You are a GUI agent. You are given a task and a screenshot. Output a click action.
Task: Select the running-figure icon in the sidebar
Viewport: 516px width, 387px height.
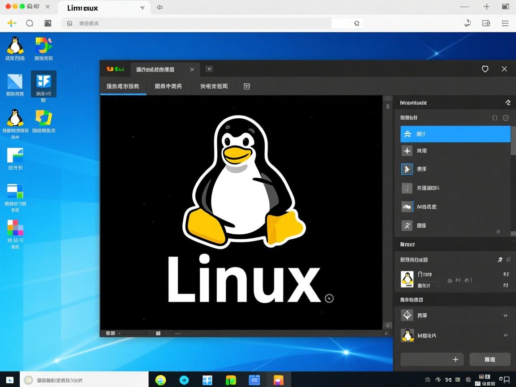point(407,225)
